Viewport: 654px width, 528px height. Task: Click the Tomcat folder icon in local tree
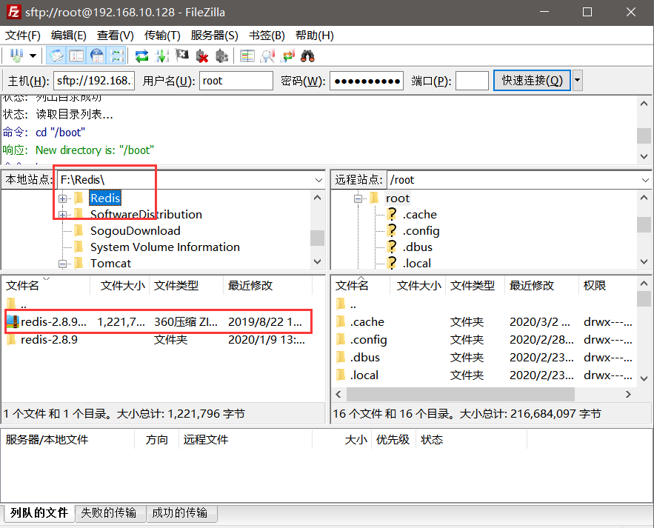click(79, 263)
